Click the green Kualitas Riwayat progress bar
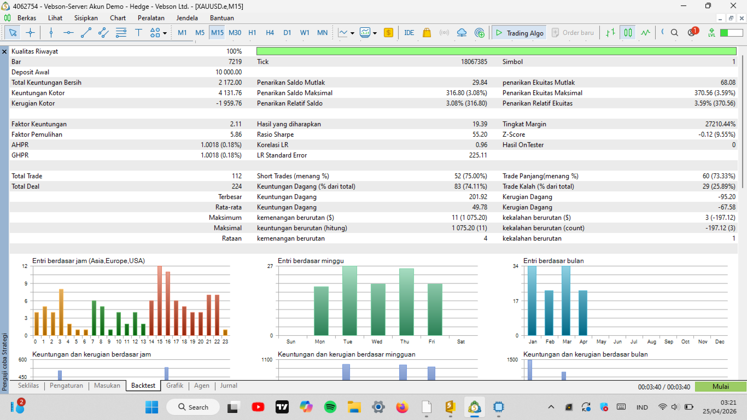 (x=496, y=51)
